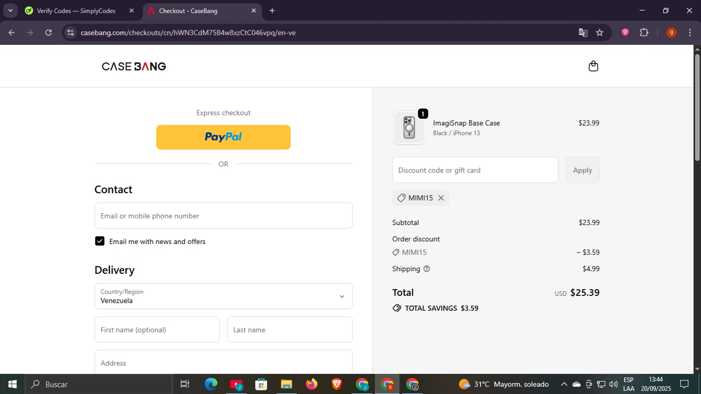
Task: Open a new browser tab
Action: (x=272, y=11)
